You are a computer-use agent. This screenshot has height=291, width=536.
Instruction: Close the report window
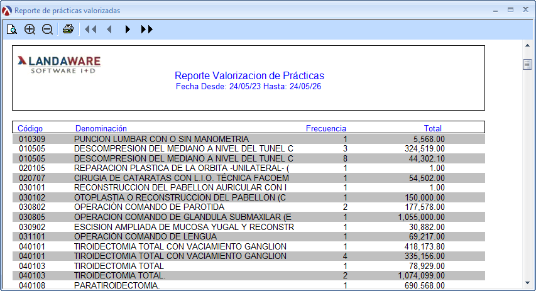(x=526, y=9)
